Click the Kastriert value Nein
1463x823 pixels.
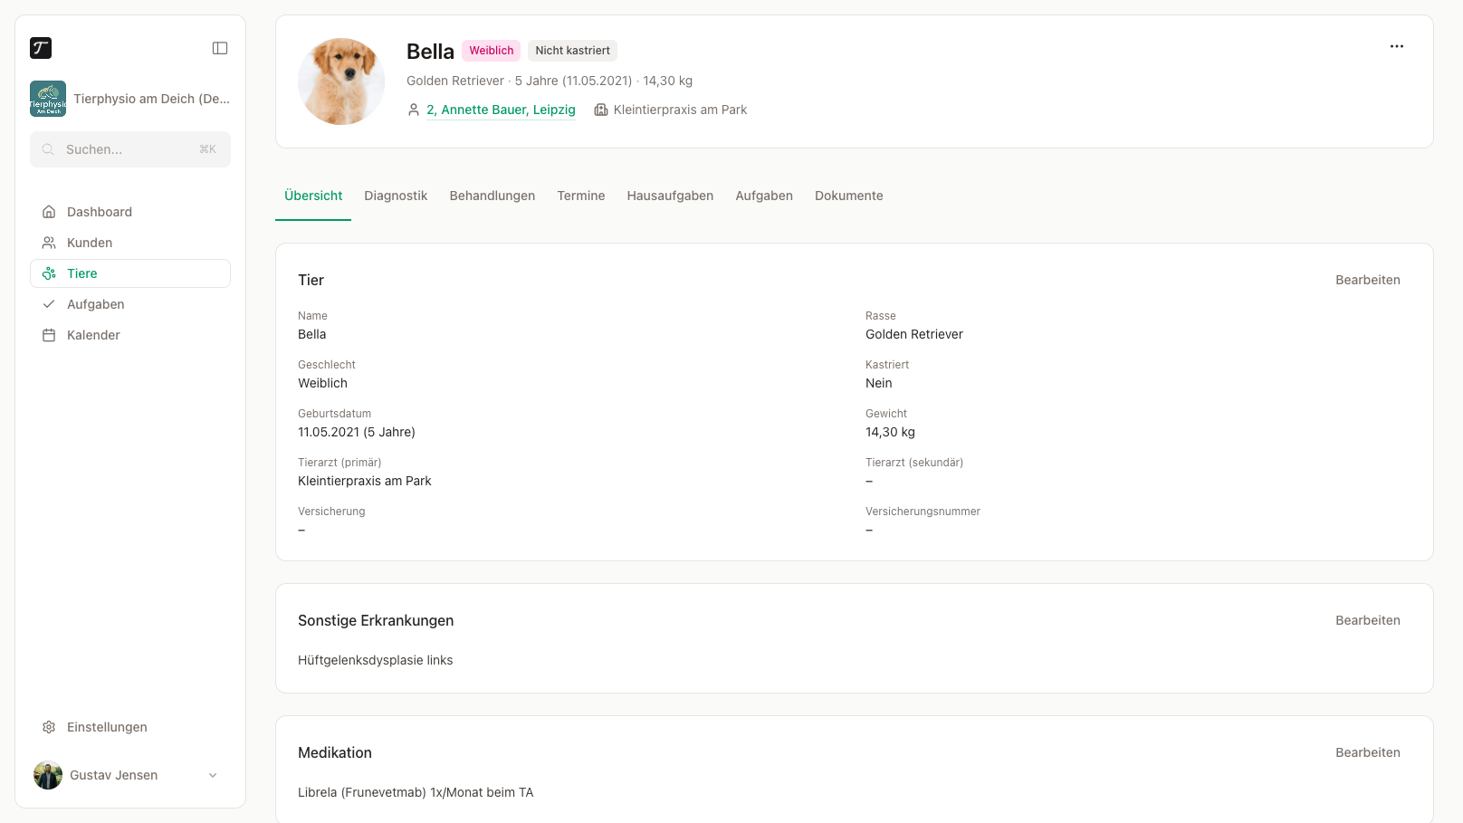879,383
